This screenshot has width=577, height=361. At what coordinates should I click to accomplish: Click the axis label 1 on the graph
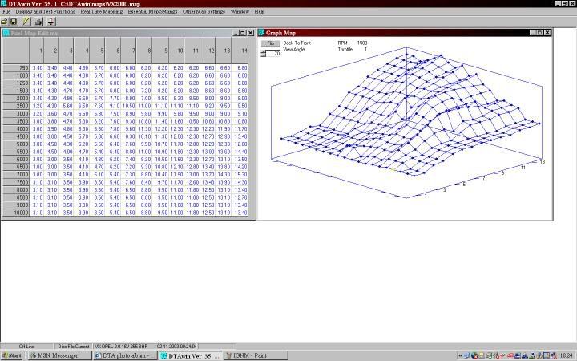tap(426, 196)
